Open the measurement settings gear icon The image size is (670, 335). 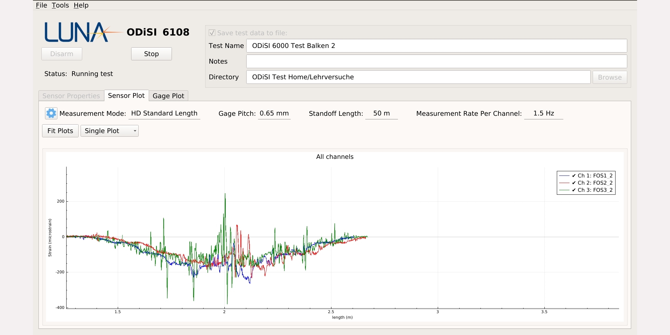[x=51, y=114]
